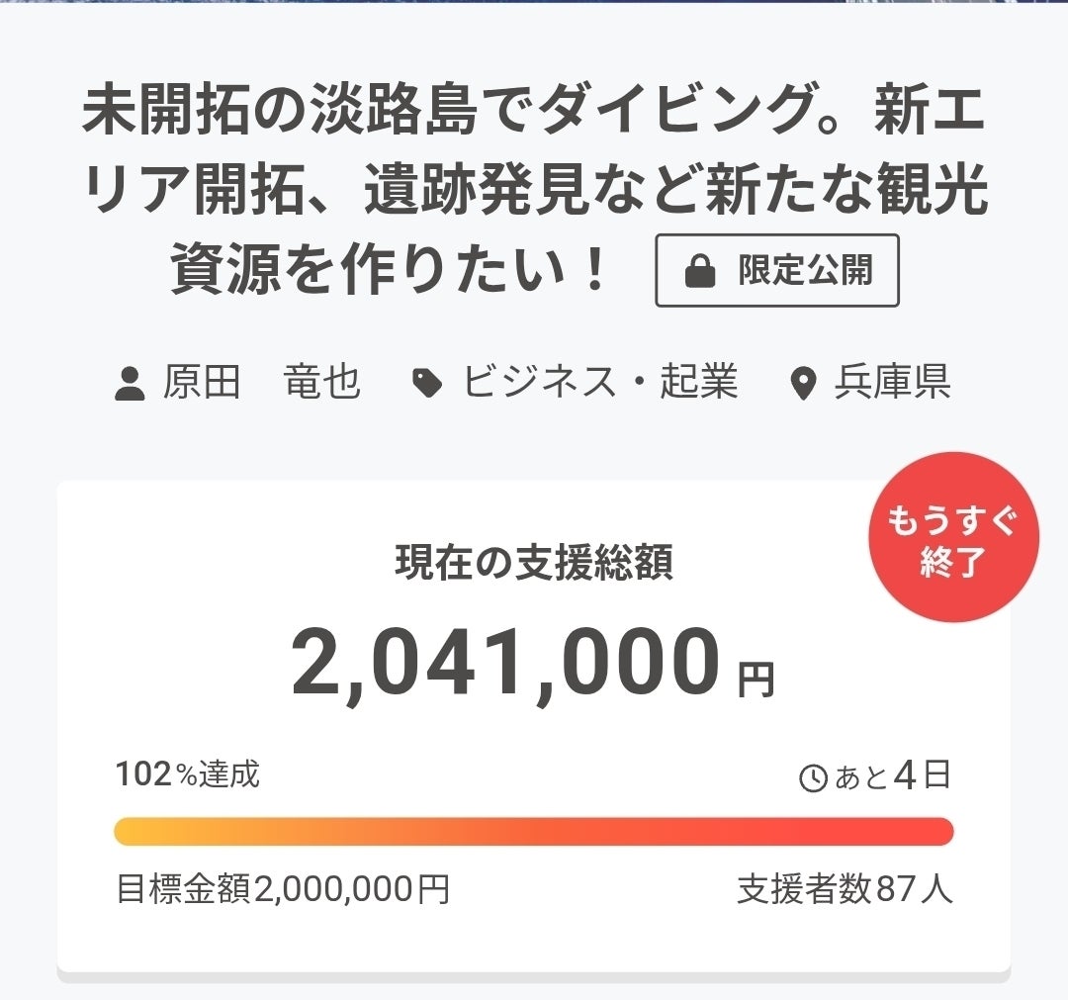Screen dimensions: 1068x1000
Task: Click the 2,041,000 total amount
Action: coord(504,665)
